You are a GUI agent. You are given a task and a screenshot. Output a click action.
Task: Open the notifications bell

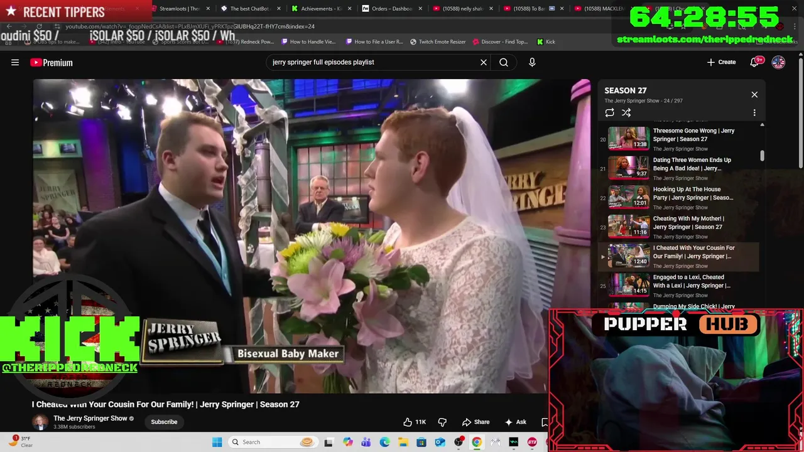(756, 62)
